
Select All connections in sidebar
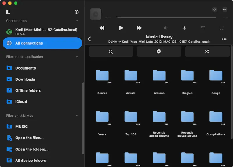[x=42, y=43]
